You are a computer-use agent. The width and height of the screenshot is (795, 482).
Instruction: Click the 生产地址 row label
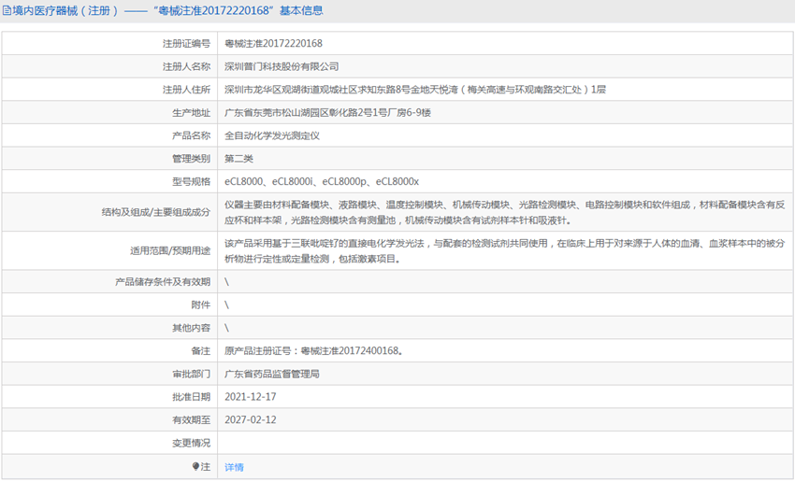[x=191, y=112]
